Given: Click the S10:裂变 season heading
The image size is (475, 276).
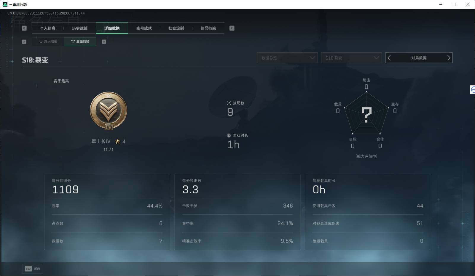Looking at the screenshot, I should point(35,60).
